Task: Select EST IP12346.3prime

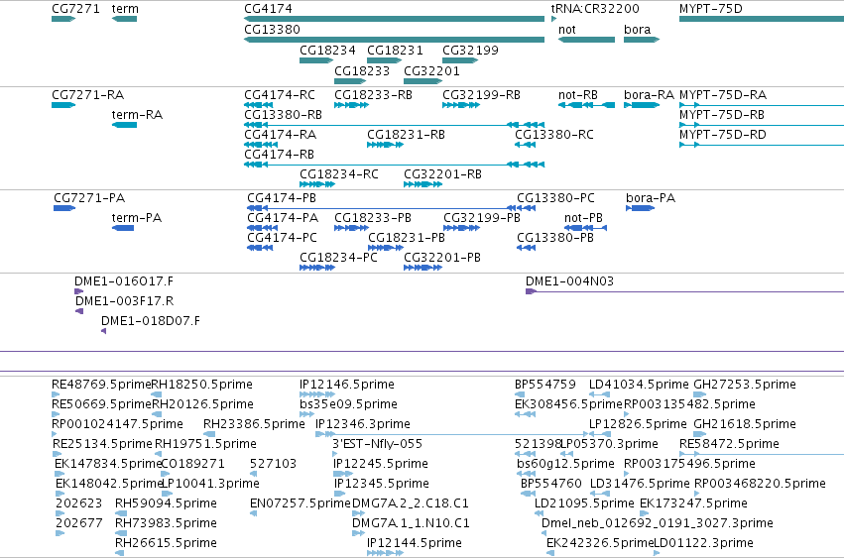Action: [x=451, y=434]
